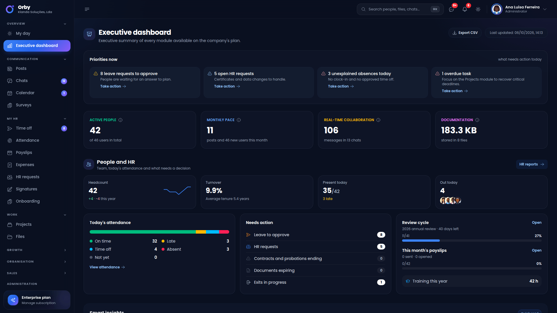Click the search people, files, chats field
Viewport: 557px width, 313px height.
(x=400, y=9)
